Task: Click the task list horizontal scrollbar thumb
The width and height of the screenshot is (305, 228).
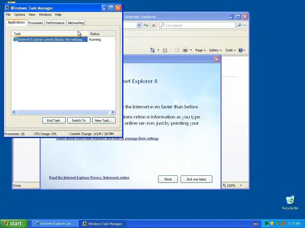Action: click(63, 112)
